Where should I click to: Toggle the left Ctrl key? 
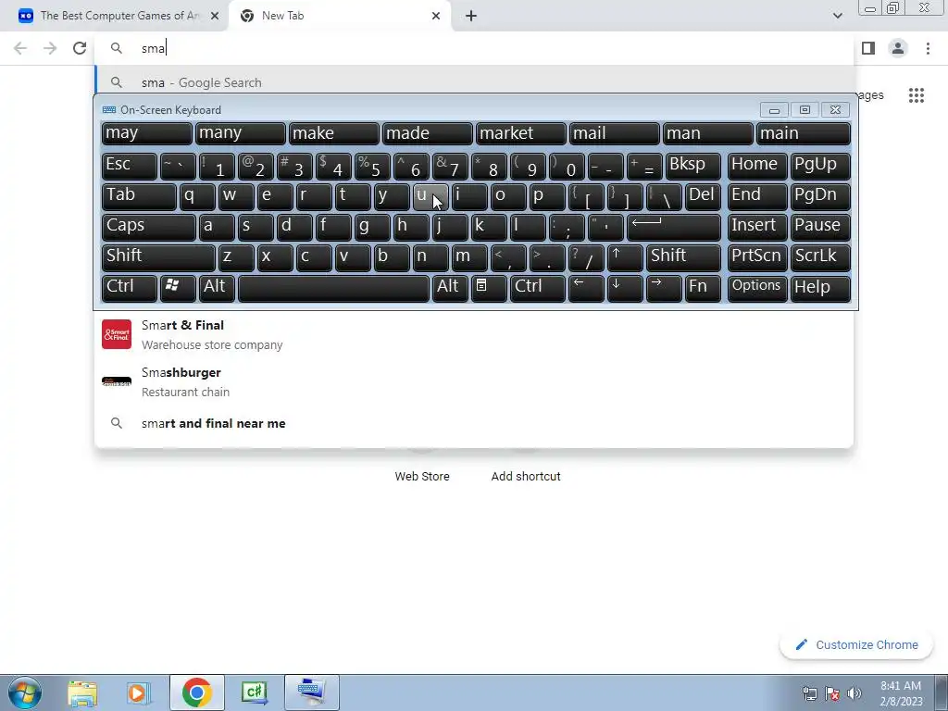pyautogui.click(x=130, y=288)
